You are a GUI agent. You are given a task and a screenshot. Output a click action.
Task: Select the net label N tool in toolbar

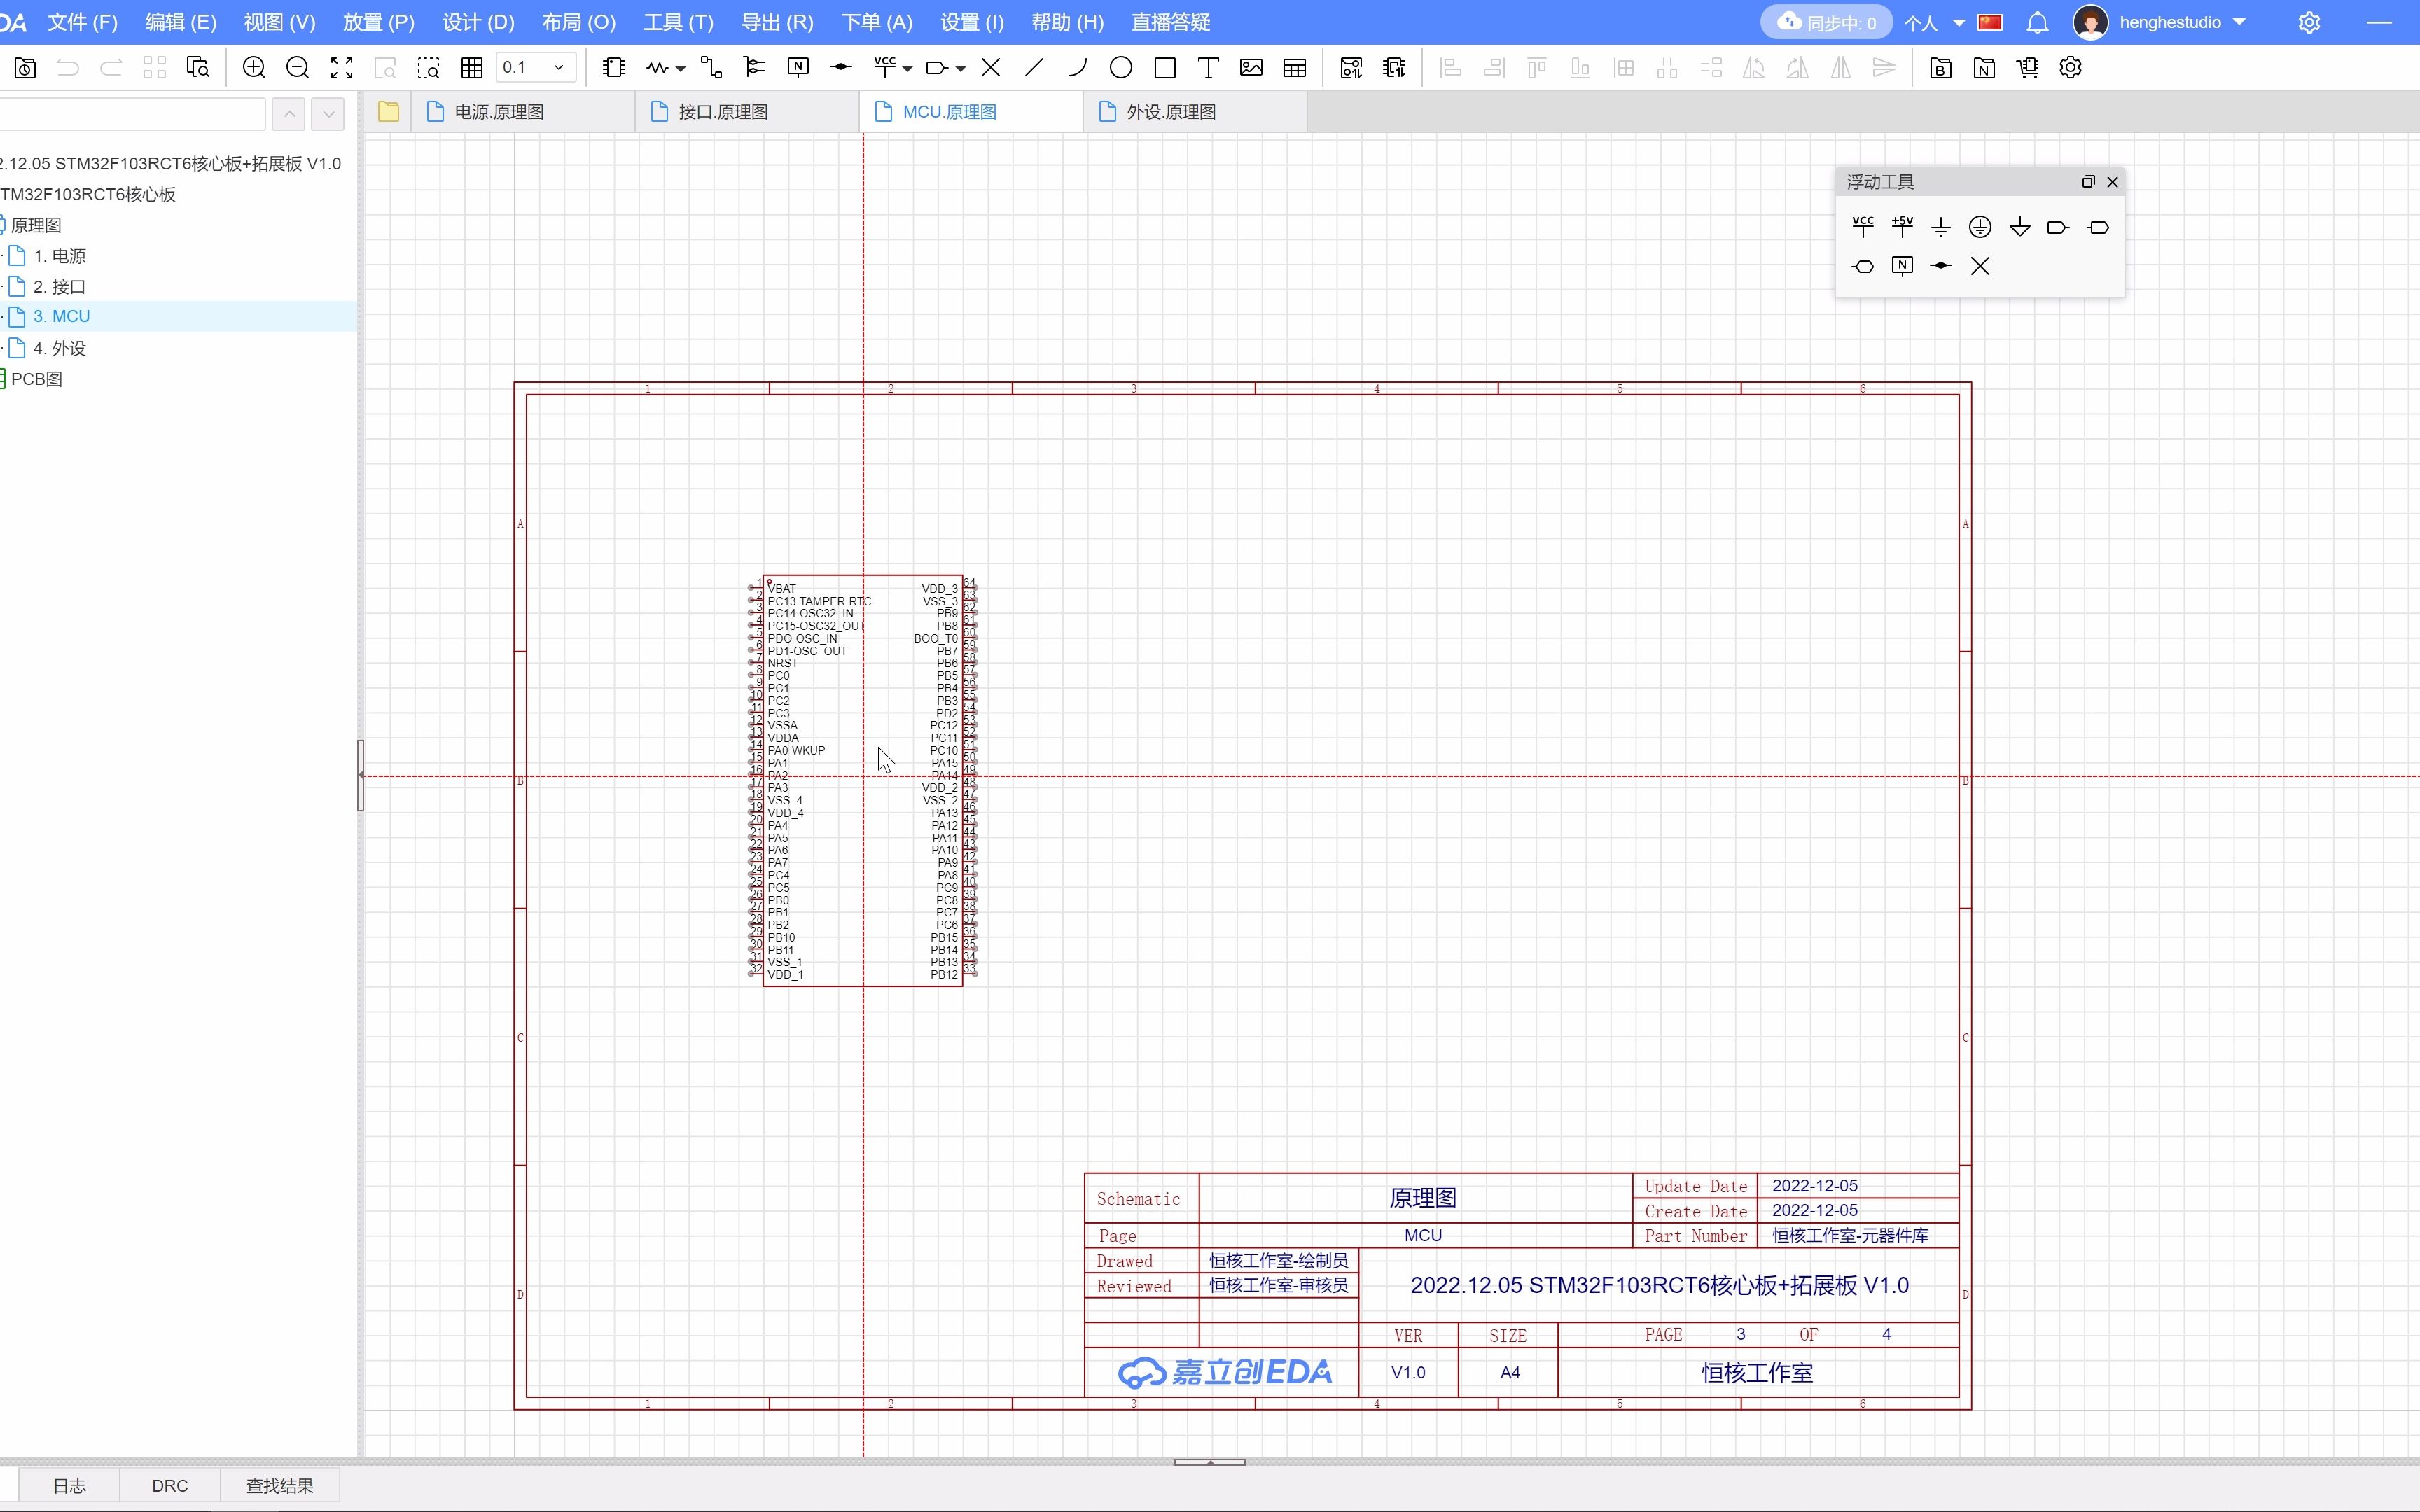pyautogui.click(x=798, y=68)
